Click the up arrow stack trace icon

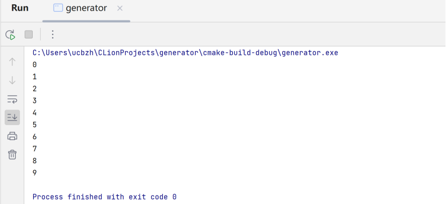[12, 62]
